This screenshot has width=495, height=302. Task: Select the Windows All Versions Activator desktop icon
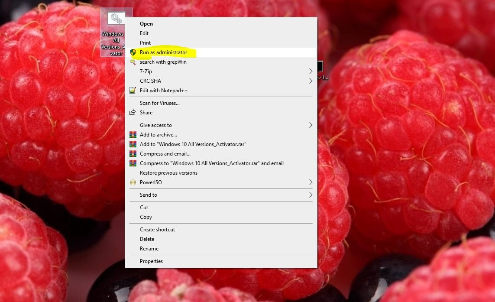point(116,32)
